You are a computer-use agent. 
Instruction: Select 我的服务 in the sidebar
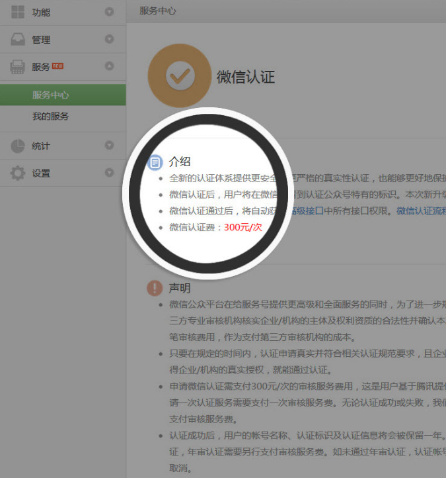(x=63, y=116)
